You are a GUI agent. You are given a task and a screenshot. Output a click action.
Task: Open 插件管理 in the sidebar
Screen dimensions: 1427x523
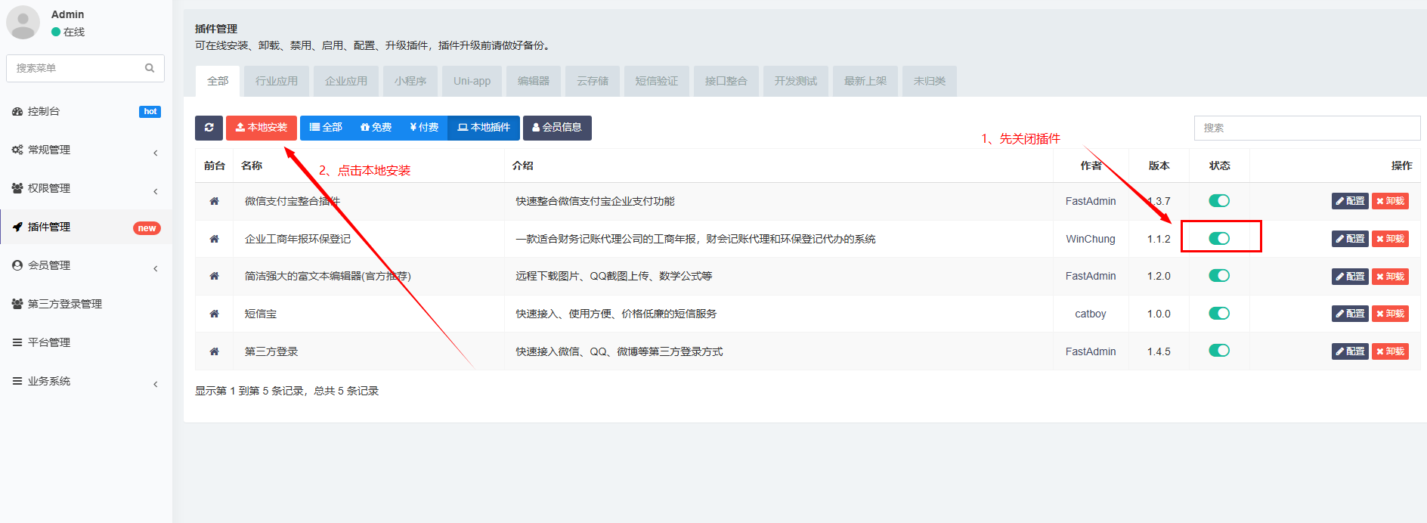(86, 227)
